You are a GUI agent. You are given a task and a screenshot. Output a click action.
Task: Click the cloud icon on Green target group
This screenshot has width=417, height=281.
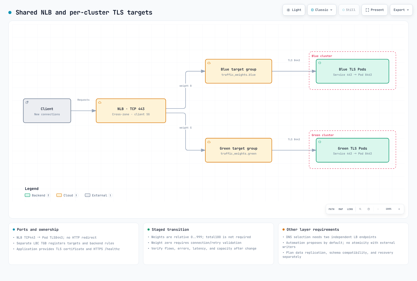tap(209, 142)
